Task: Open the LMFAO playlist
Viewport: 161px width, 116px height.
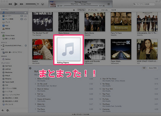Action: click(14, 69)
